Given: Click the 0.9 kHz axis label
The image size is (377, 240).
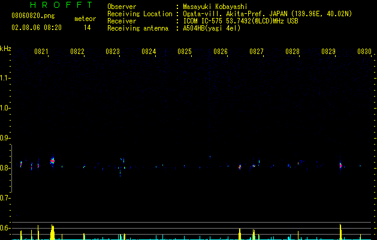Looking at the screenshot, I should [x=5, y=138].
